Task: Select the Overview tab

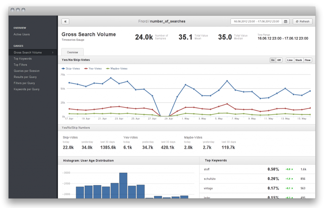Action: coord(73,52)
